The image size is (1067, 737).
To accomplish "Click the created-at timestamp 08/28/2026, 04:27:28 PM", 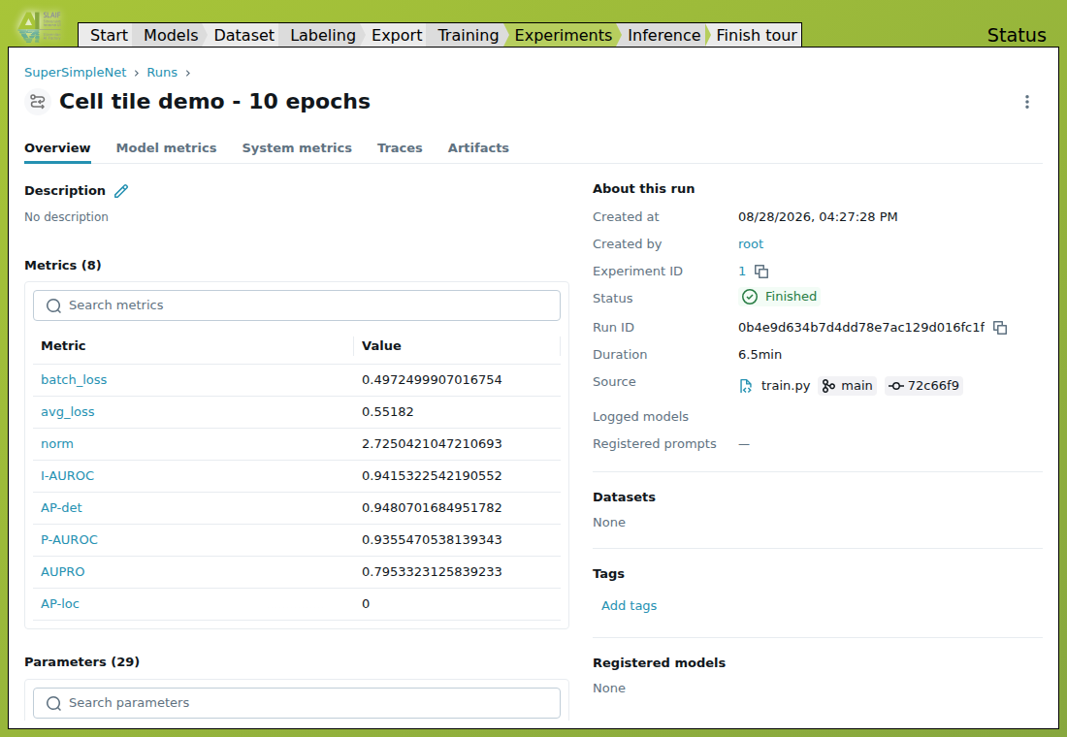I will pos(818,217).
